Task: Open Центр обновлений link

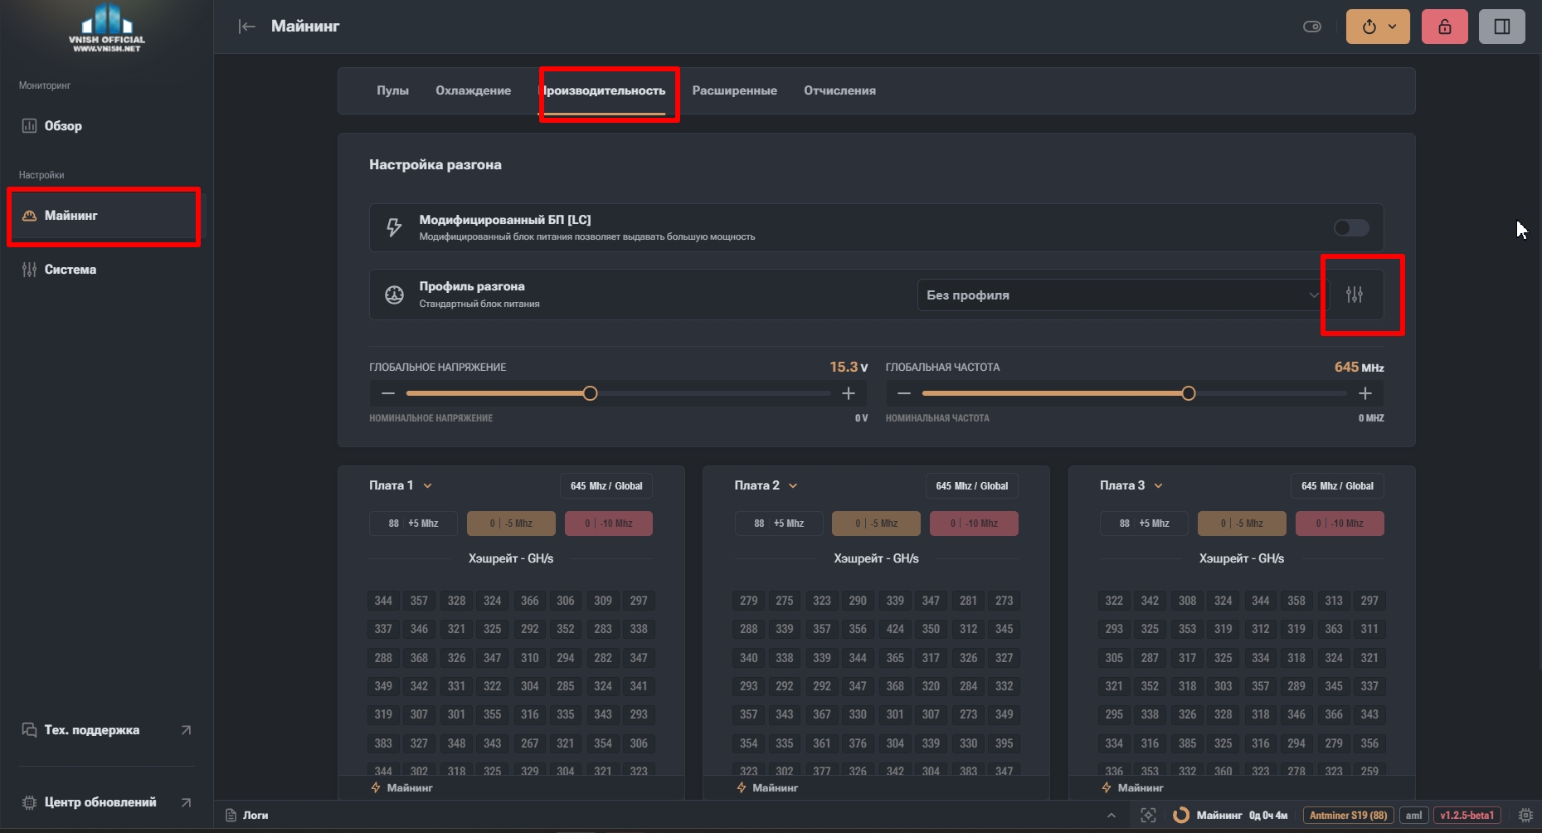Action: click(106, 802)
